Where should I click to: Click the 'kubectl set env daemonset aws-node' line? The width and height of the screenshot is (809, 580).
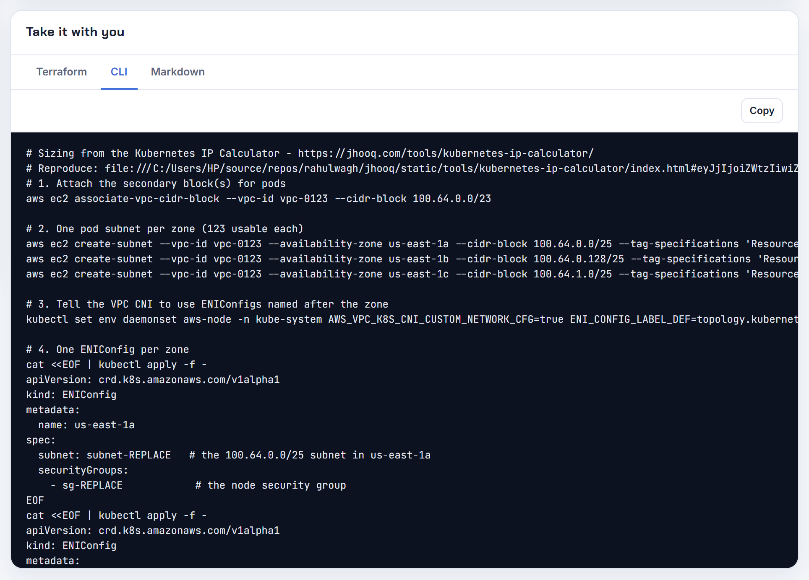(x=412, y=319)
